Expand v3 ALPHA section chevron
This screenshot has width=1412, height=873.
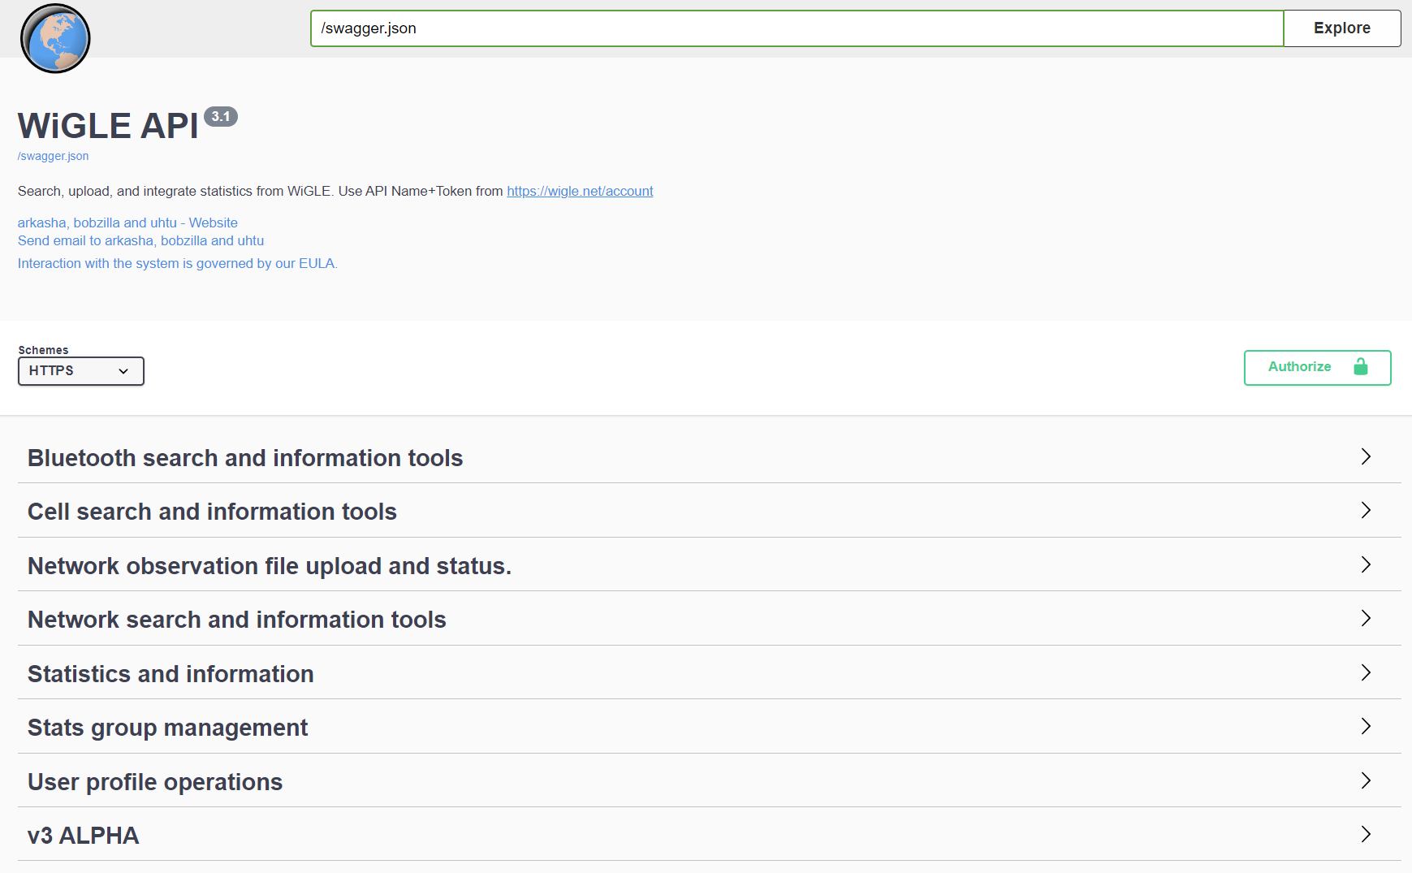pos(1366,834)
